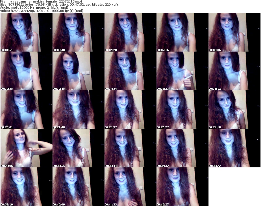Choose the thumbnail stamped 00:44:33

coord(130,187)
